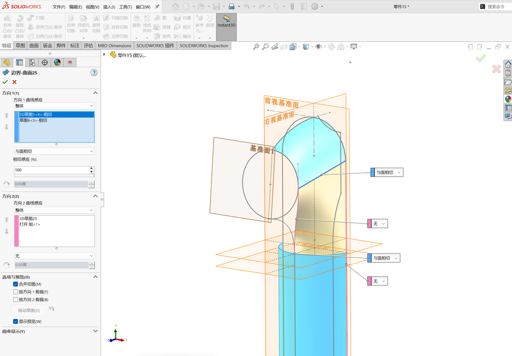The width and height of the screenshot is (512, 356).
Task: Open the Display Style icon
Action: coord(306,46)
